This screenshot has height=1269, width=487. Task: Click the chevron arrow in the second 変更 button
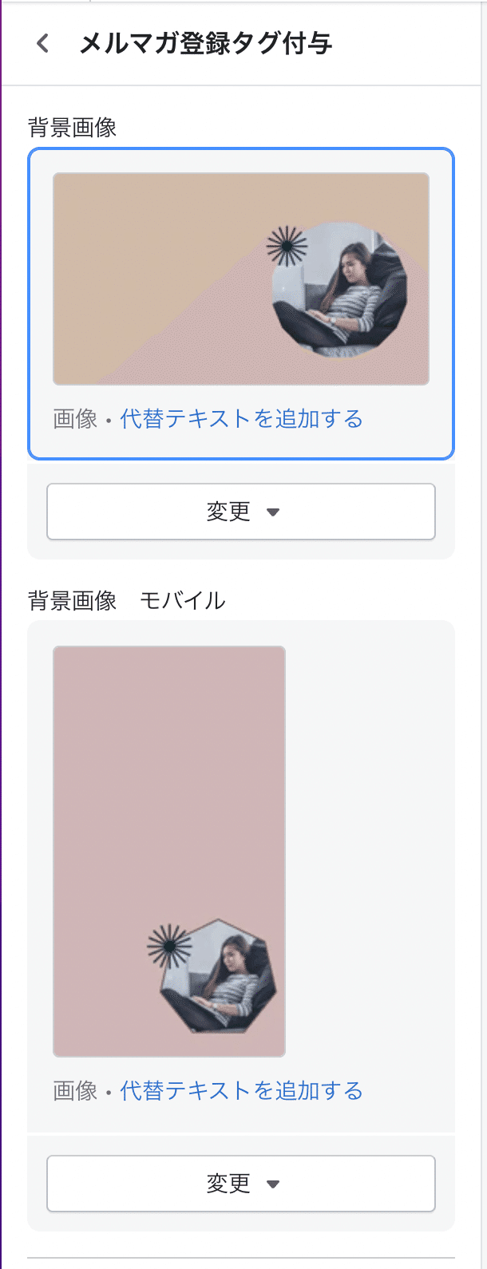click(272, 1184)
